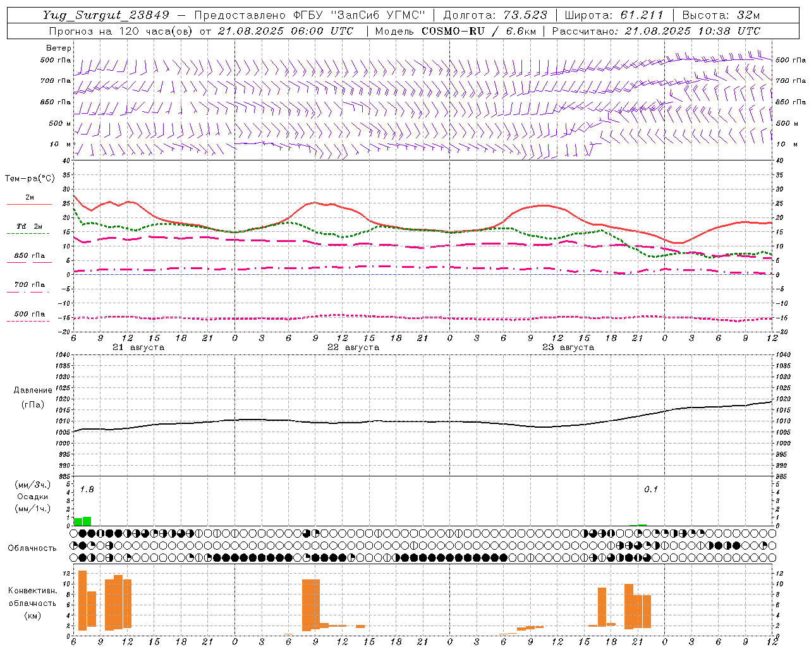Screen dimensions: 809x647
Task: Select the precipitation total value 1.8
Action: click(x=87, y=490)
